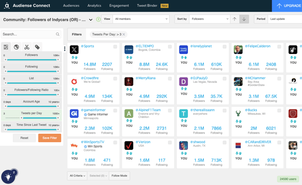Select the @ELTIEMPO card checkbox
Image resolution: width=302 pixels, height=185 pixels.
[170, 46]
